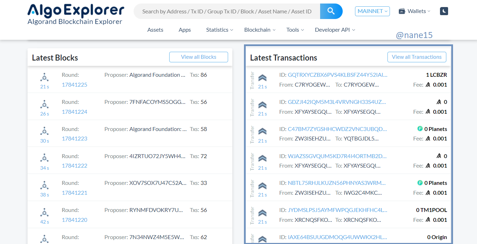Open transaction ID IAXE64BSUUGDMOQG4UWWKX2HL
Viewport: 477px width, 244px height.
point(337,237)
